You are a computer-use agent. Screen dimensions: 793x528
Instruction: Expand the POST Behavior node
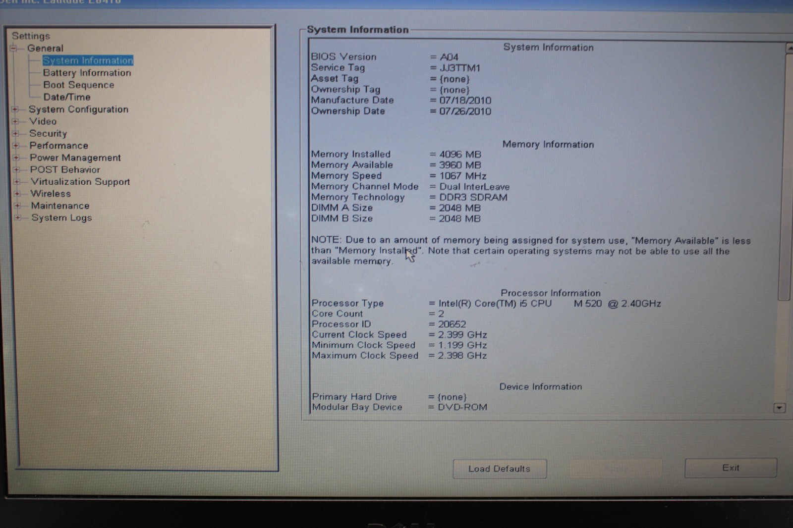click(x=16, y=169)
